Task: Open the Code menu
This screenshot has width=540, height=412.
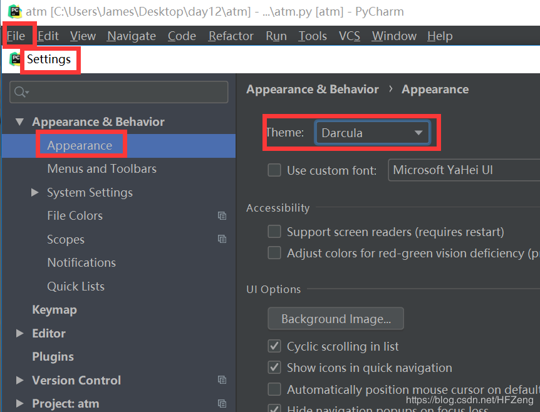Action: point(182,36)
